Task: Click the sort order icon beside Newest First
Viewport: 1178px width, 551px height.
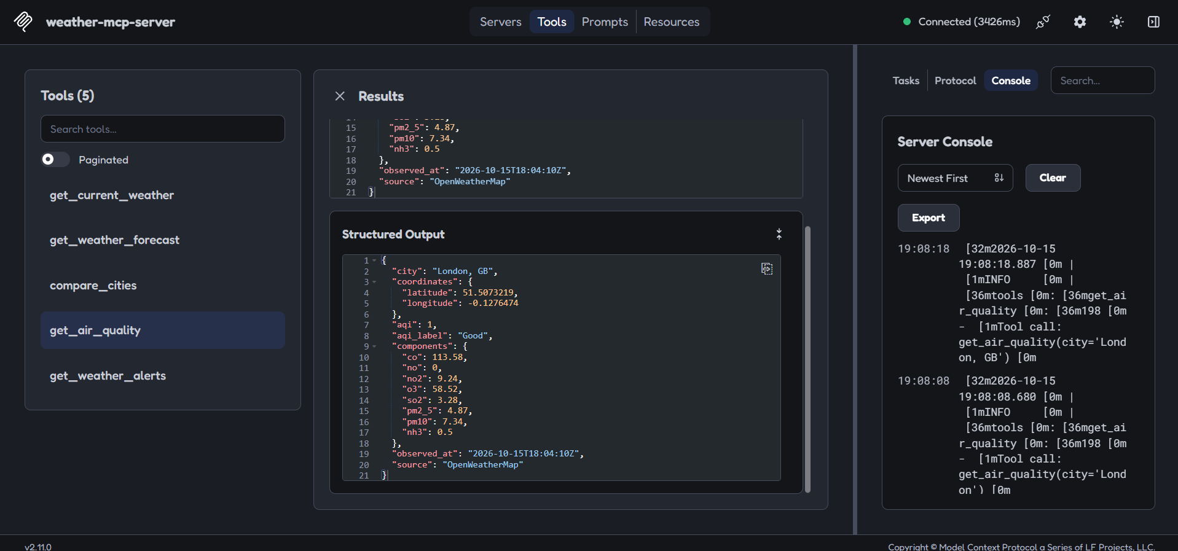Action: click(x=999, y=178)
